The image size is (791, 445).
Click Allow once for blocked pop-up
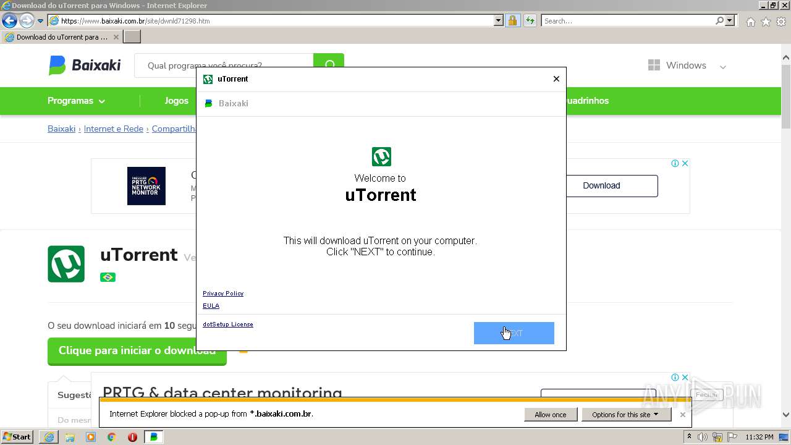[551, 415]
